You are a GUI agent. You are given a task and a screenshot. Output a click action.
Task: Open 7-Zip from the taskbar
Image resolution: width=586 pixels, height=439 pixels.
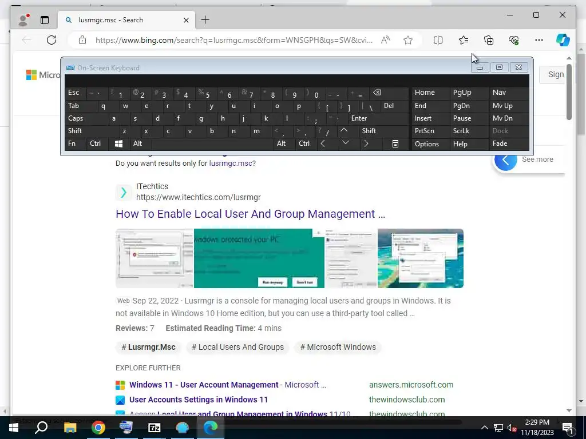coord(155,428)
